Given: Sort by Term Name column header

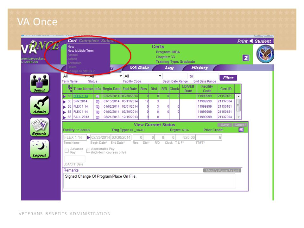Looking at the screenshot, I should point(83,89).
